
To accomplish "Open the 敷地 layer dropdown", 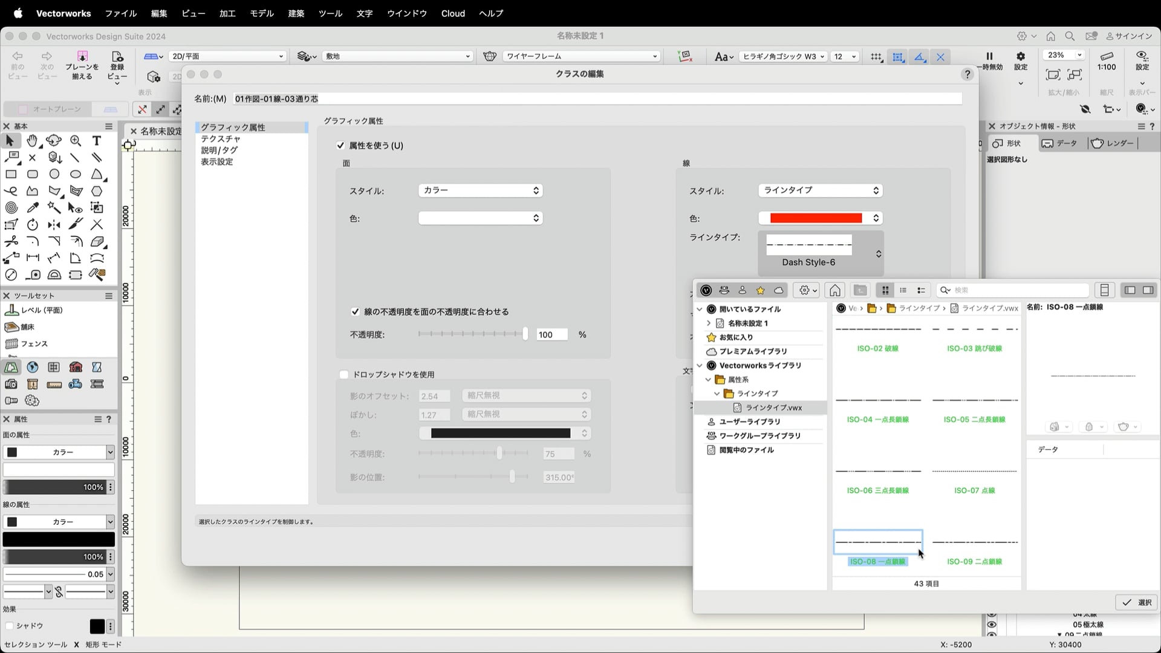I will click(x=397, y=56).
